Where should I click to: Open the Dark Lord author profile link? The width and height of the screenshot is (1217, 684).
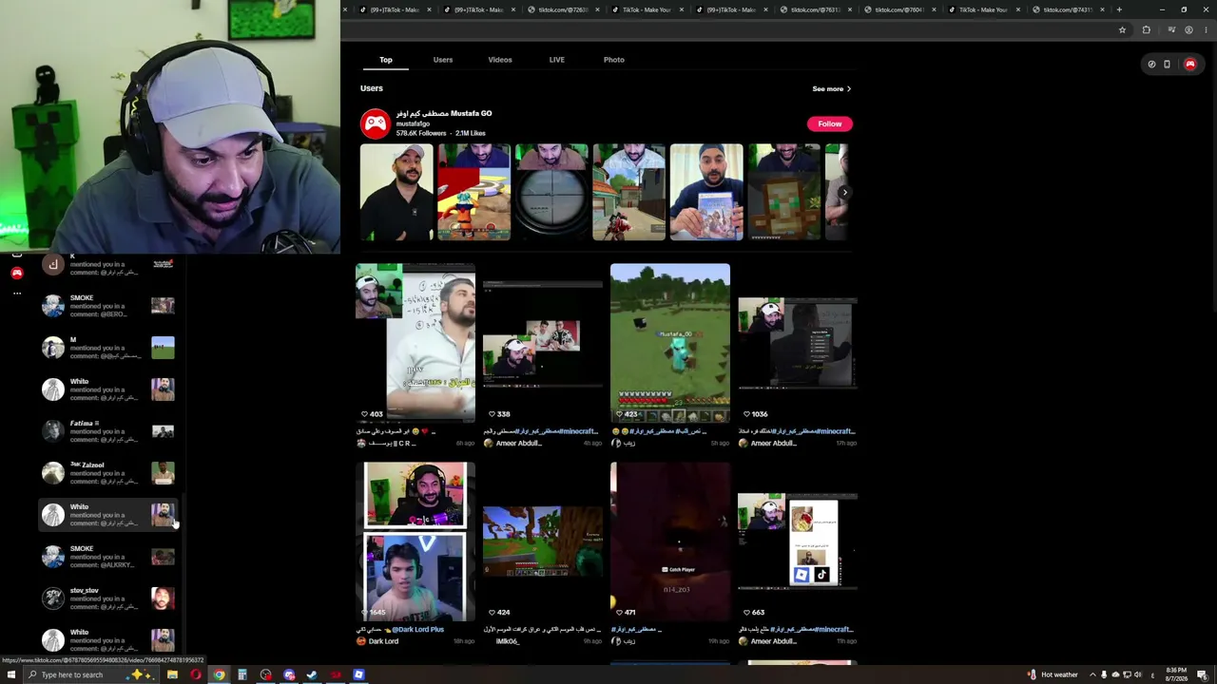click(383, 641)
